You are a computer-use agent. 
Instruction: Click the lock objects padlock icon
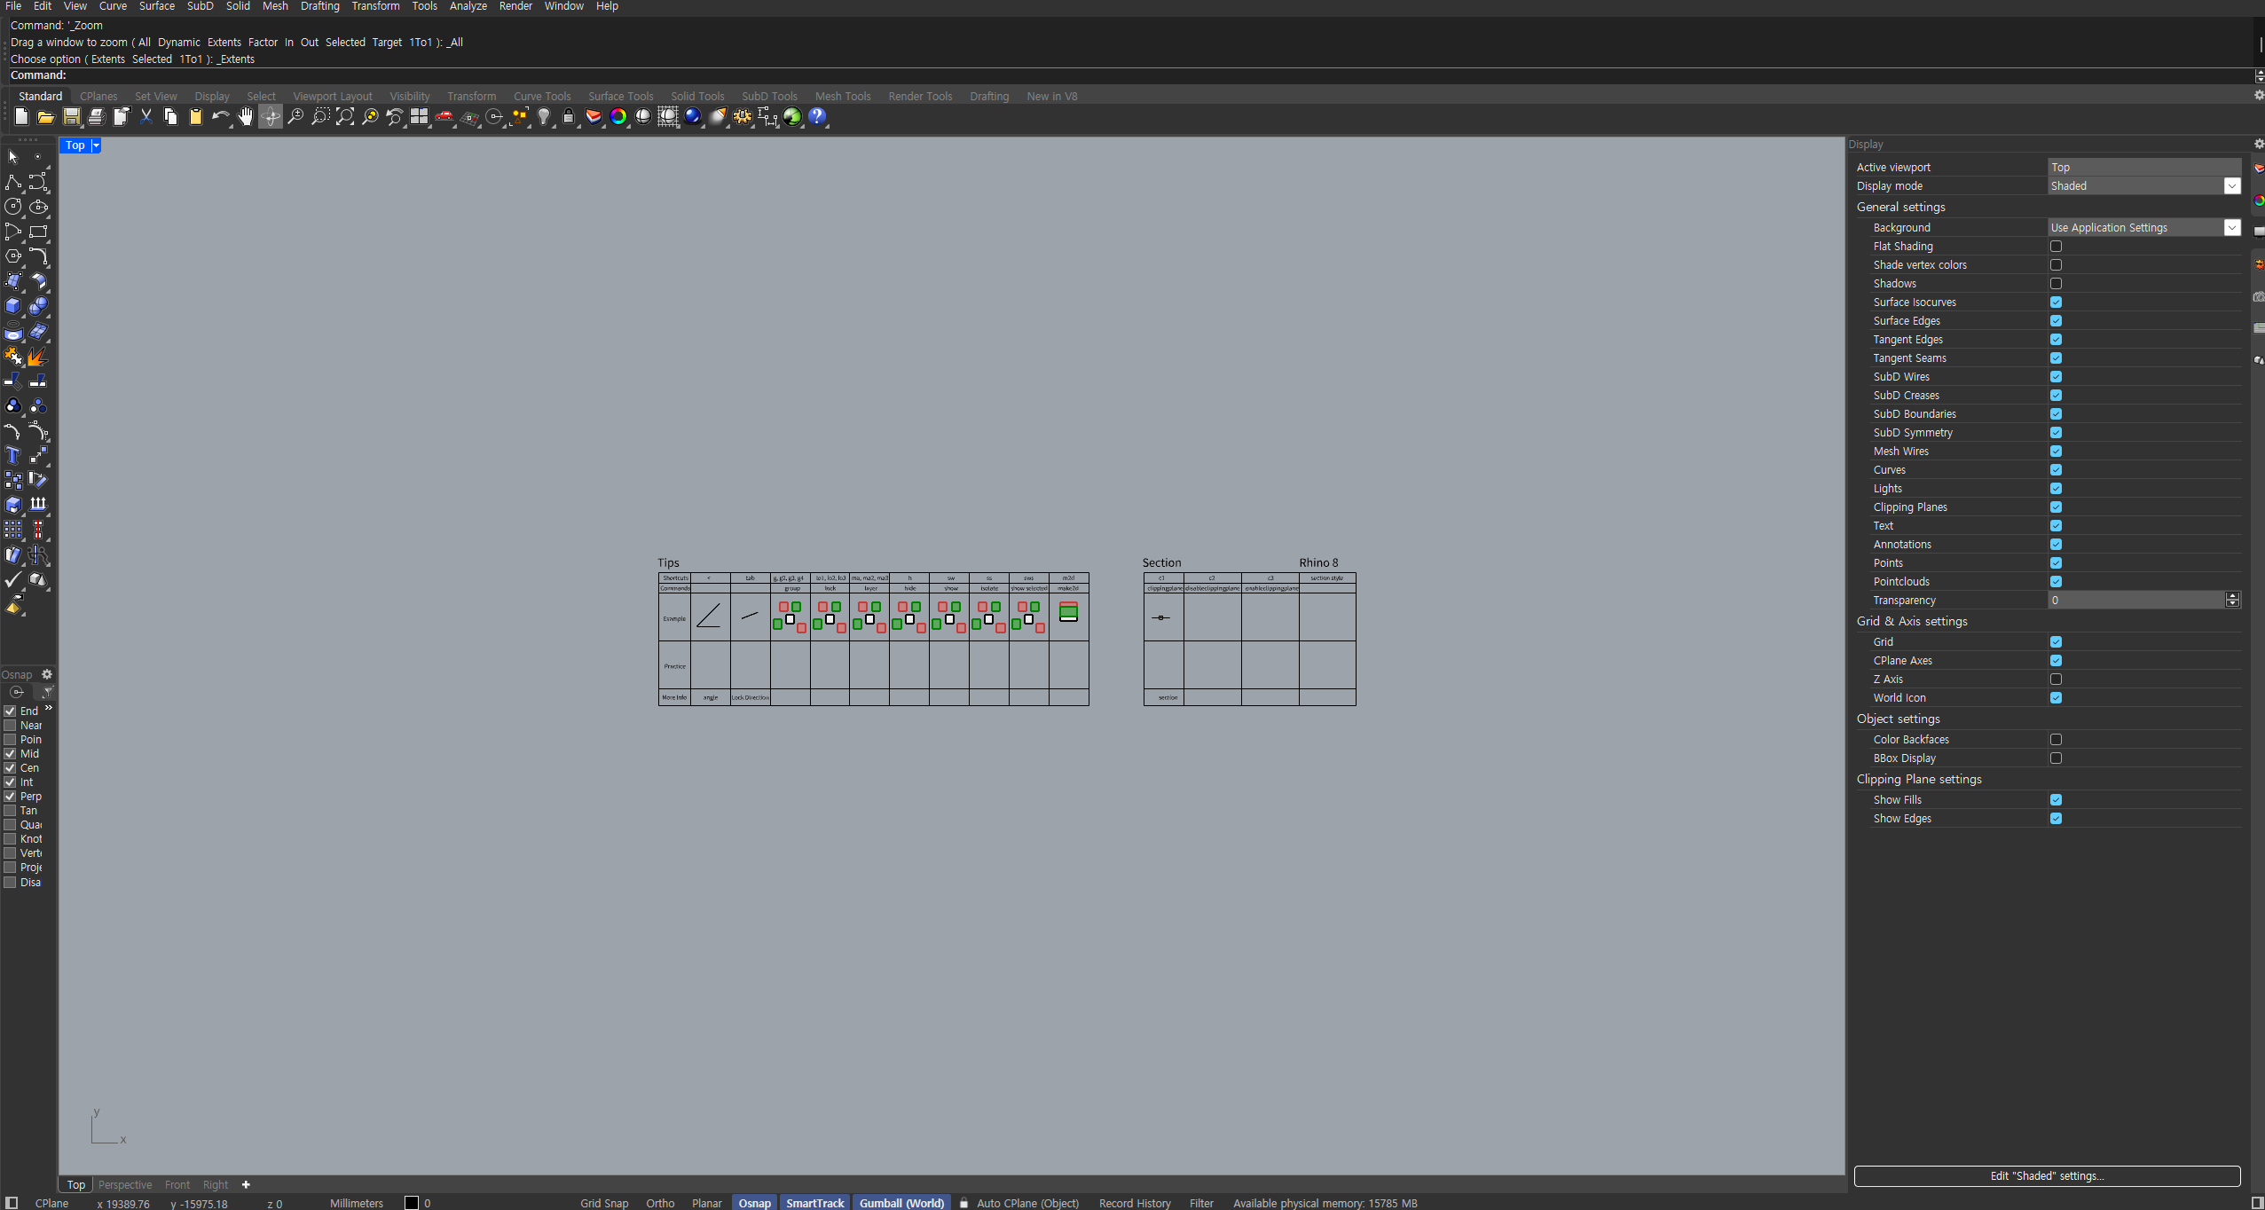pyautogui.click(x=569, y=117)
